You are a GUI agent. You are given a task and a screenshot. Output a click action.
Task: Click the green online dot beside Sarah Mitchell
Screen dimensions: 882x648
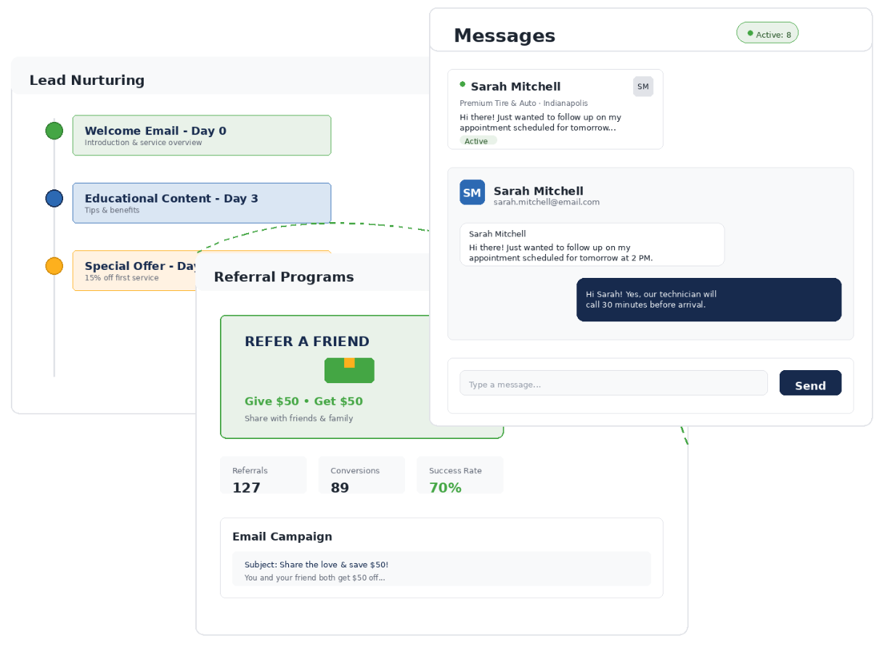463,84
